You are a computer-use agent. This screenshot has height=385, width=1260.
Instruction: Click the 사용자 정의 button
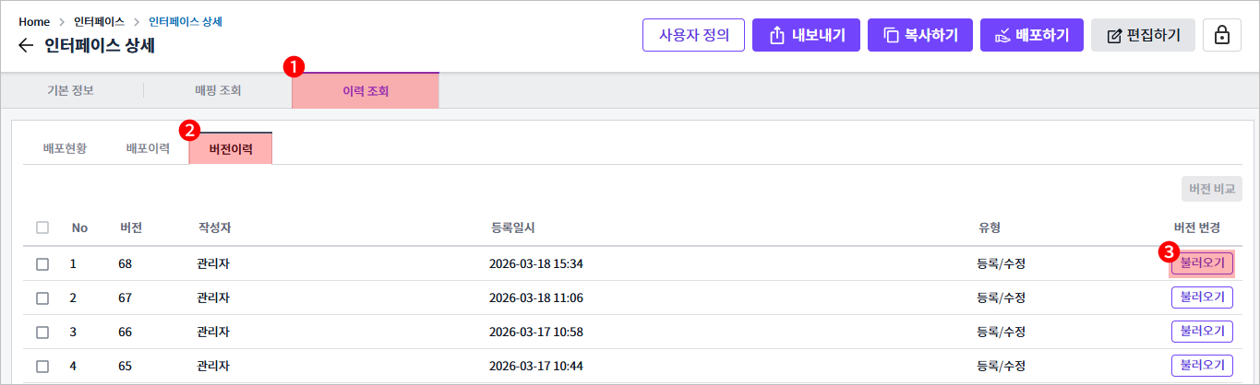pyautogui.click(x=693, y=35)
